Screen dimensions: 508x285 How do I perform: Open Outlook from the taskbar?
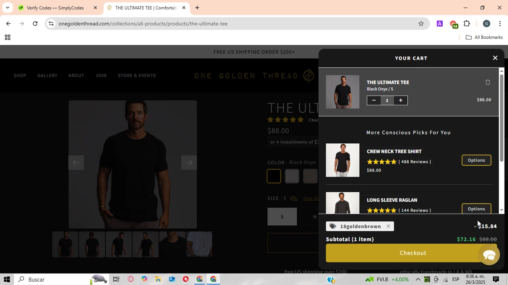172,280
